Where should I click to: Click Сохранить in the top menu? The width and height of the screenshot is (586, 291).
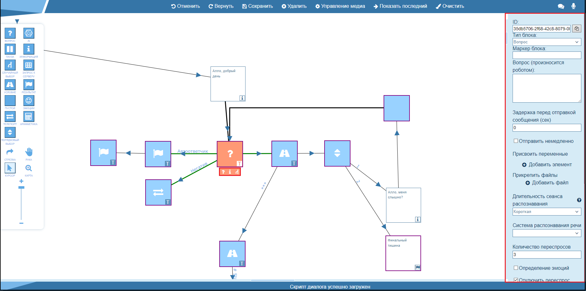tap(257, 6)
